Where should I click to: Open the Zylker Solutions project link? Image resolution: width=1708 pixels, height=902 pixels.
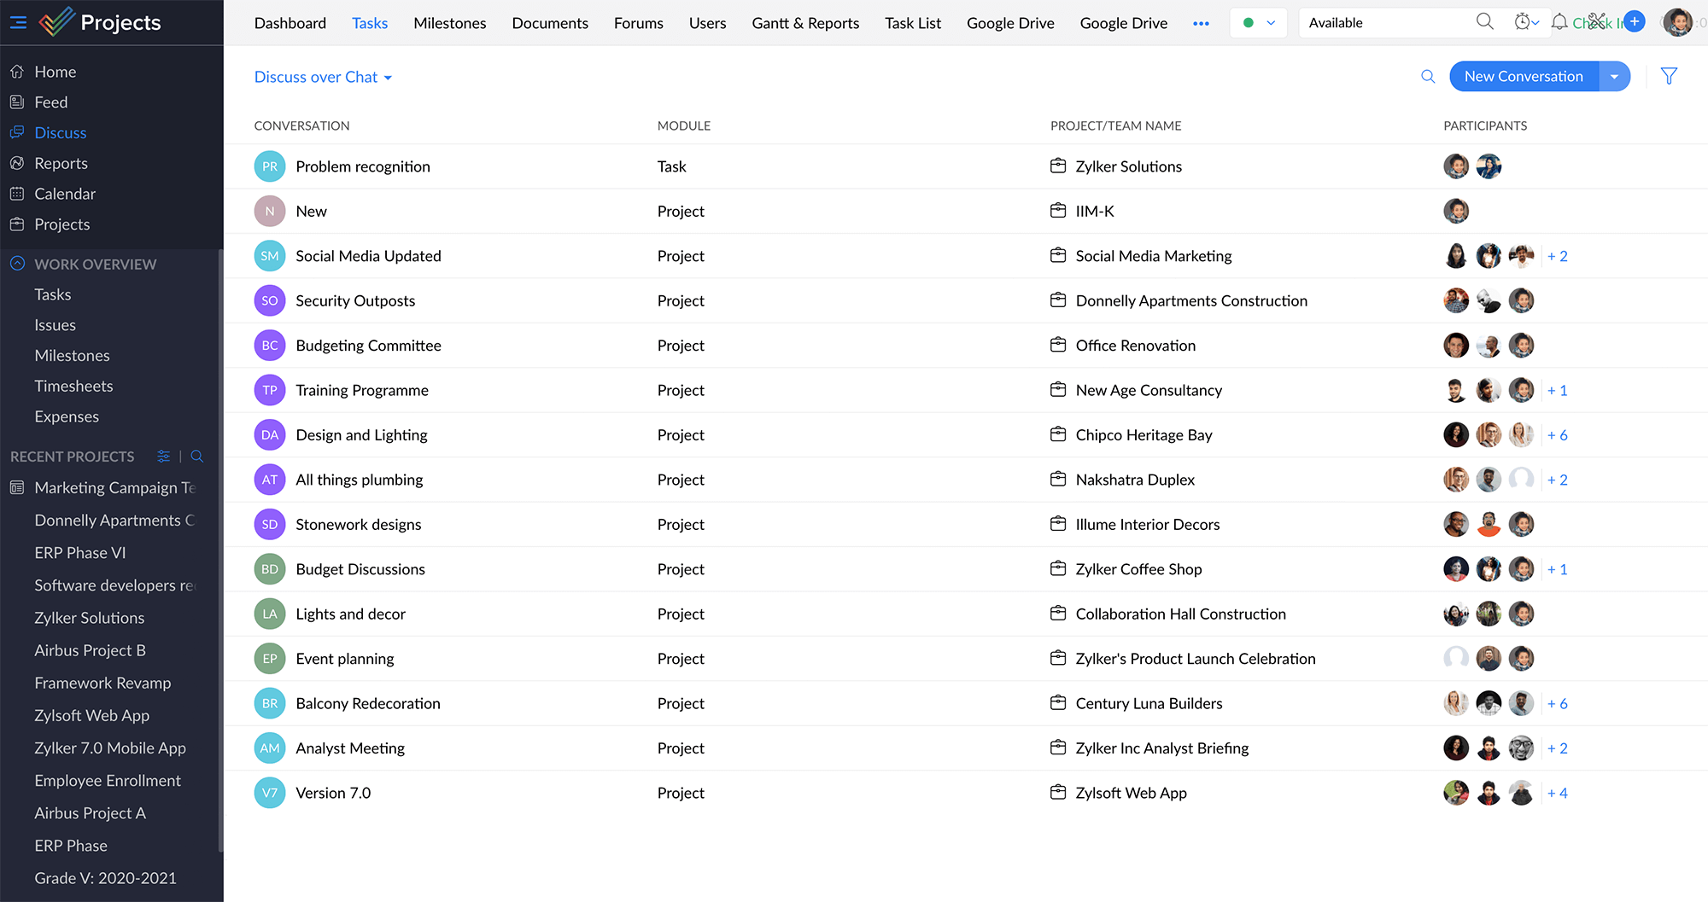pos(1128,166)
